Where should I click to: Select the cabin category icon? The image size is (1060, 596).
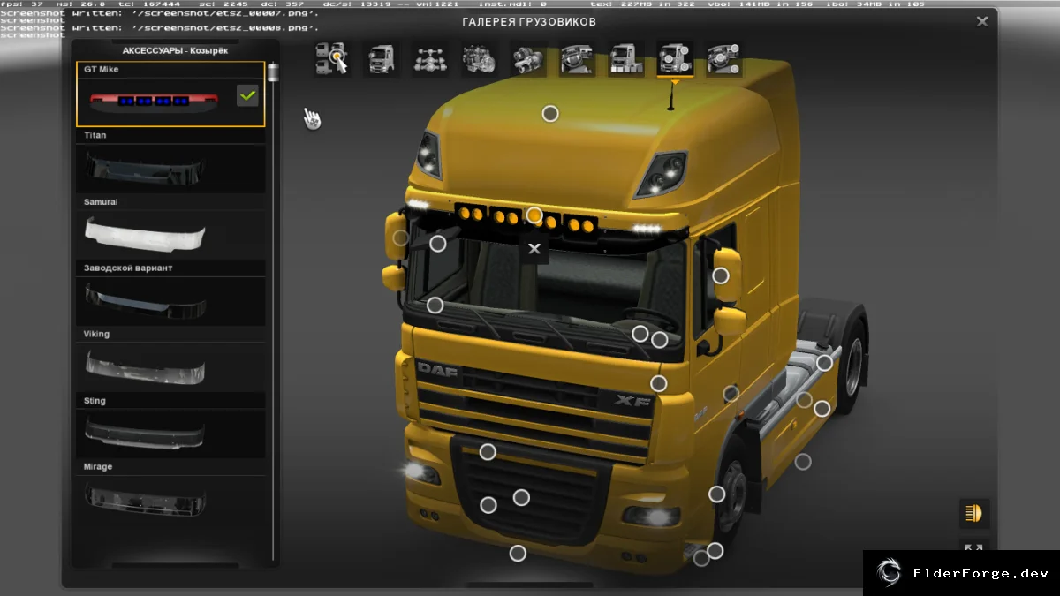pyautogui.click(x=381, y=59)
